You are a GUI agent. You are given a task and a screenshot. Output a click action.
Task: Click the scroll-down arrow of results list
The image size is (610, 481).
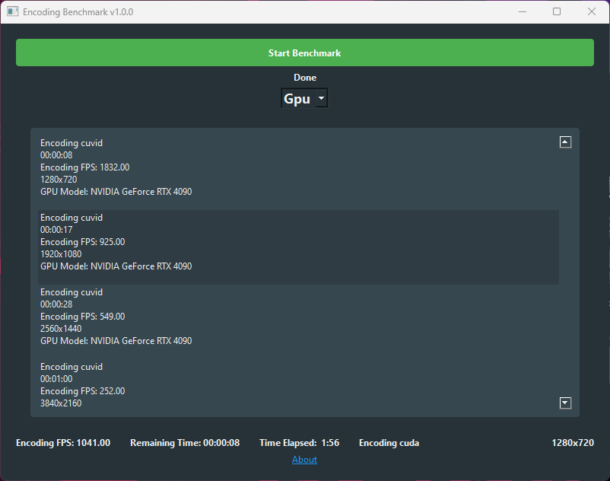pyautogui.click(x=565, y=403)
